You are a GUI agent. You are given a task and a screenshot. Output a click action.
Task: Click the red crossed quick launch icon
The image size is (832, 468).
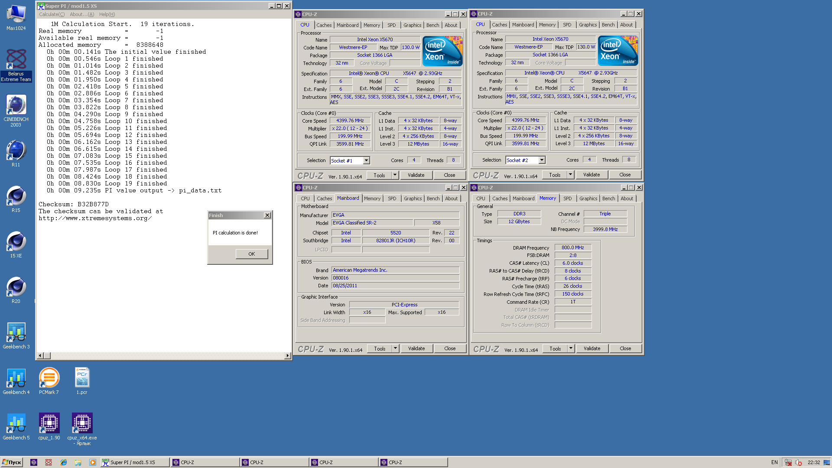click(49, 462)
